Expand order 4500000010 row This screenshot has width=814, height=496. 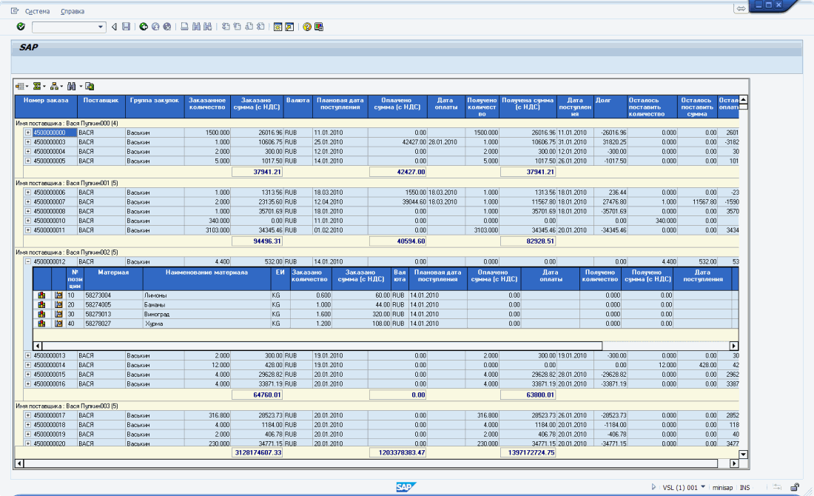pyautogui.click(x=28, y=221)
